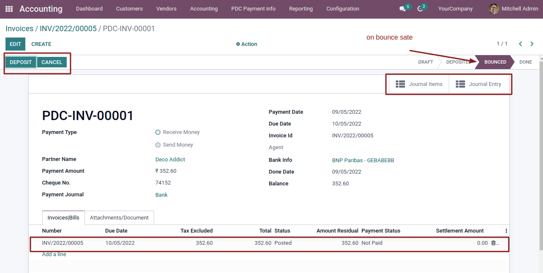
Task: Click the EDIT button
Action: click(x=15, y=44)
